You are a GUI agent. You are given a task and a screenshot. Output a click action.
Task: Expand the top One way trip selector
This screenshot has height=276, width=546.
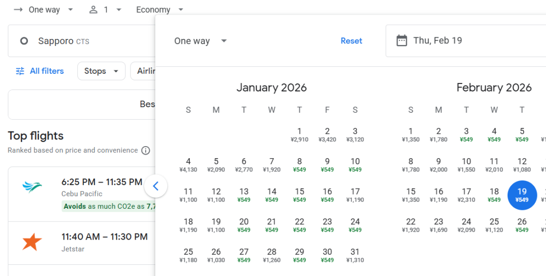tap(43, 10)
